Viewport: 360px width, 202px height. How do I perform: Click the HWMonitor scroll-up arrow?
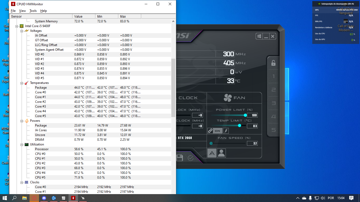click(x=173, y=21)
